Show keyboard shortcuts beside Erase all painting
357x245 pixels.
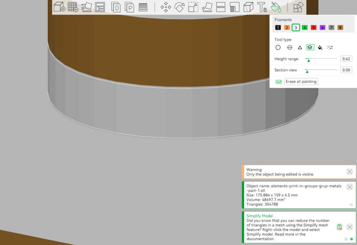click(279, 82)
